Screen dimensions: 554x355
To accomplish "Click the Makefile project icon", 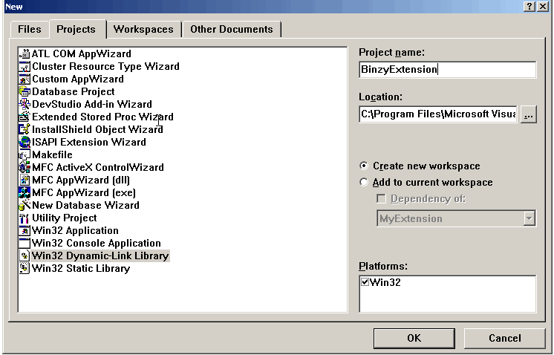I will (x=25, y=154).
